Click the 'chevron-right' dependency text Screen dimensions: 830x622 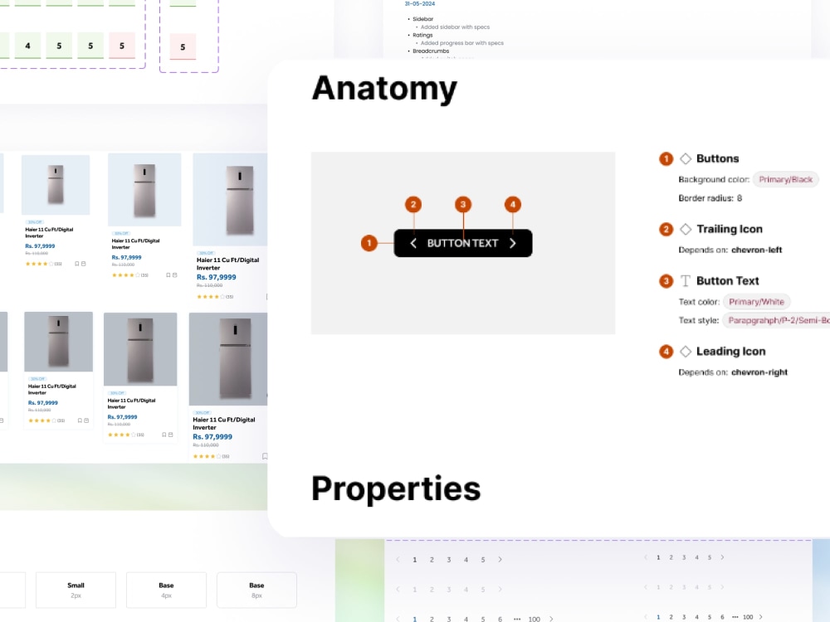click(x=759, y=372)
